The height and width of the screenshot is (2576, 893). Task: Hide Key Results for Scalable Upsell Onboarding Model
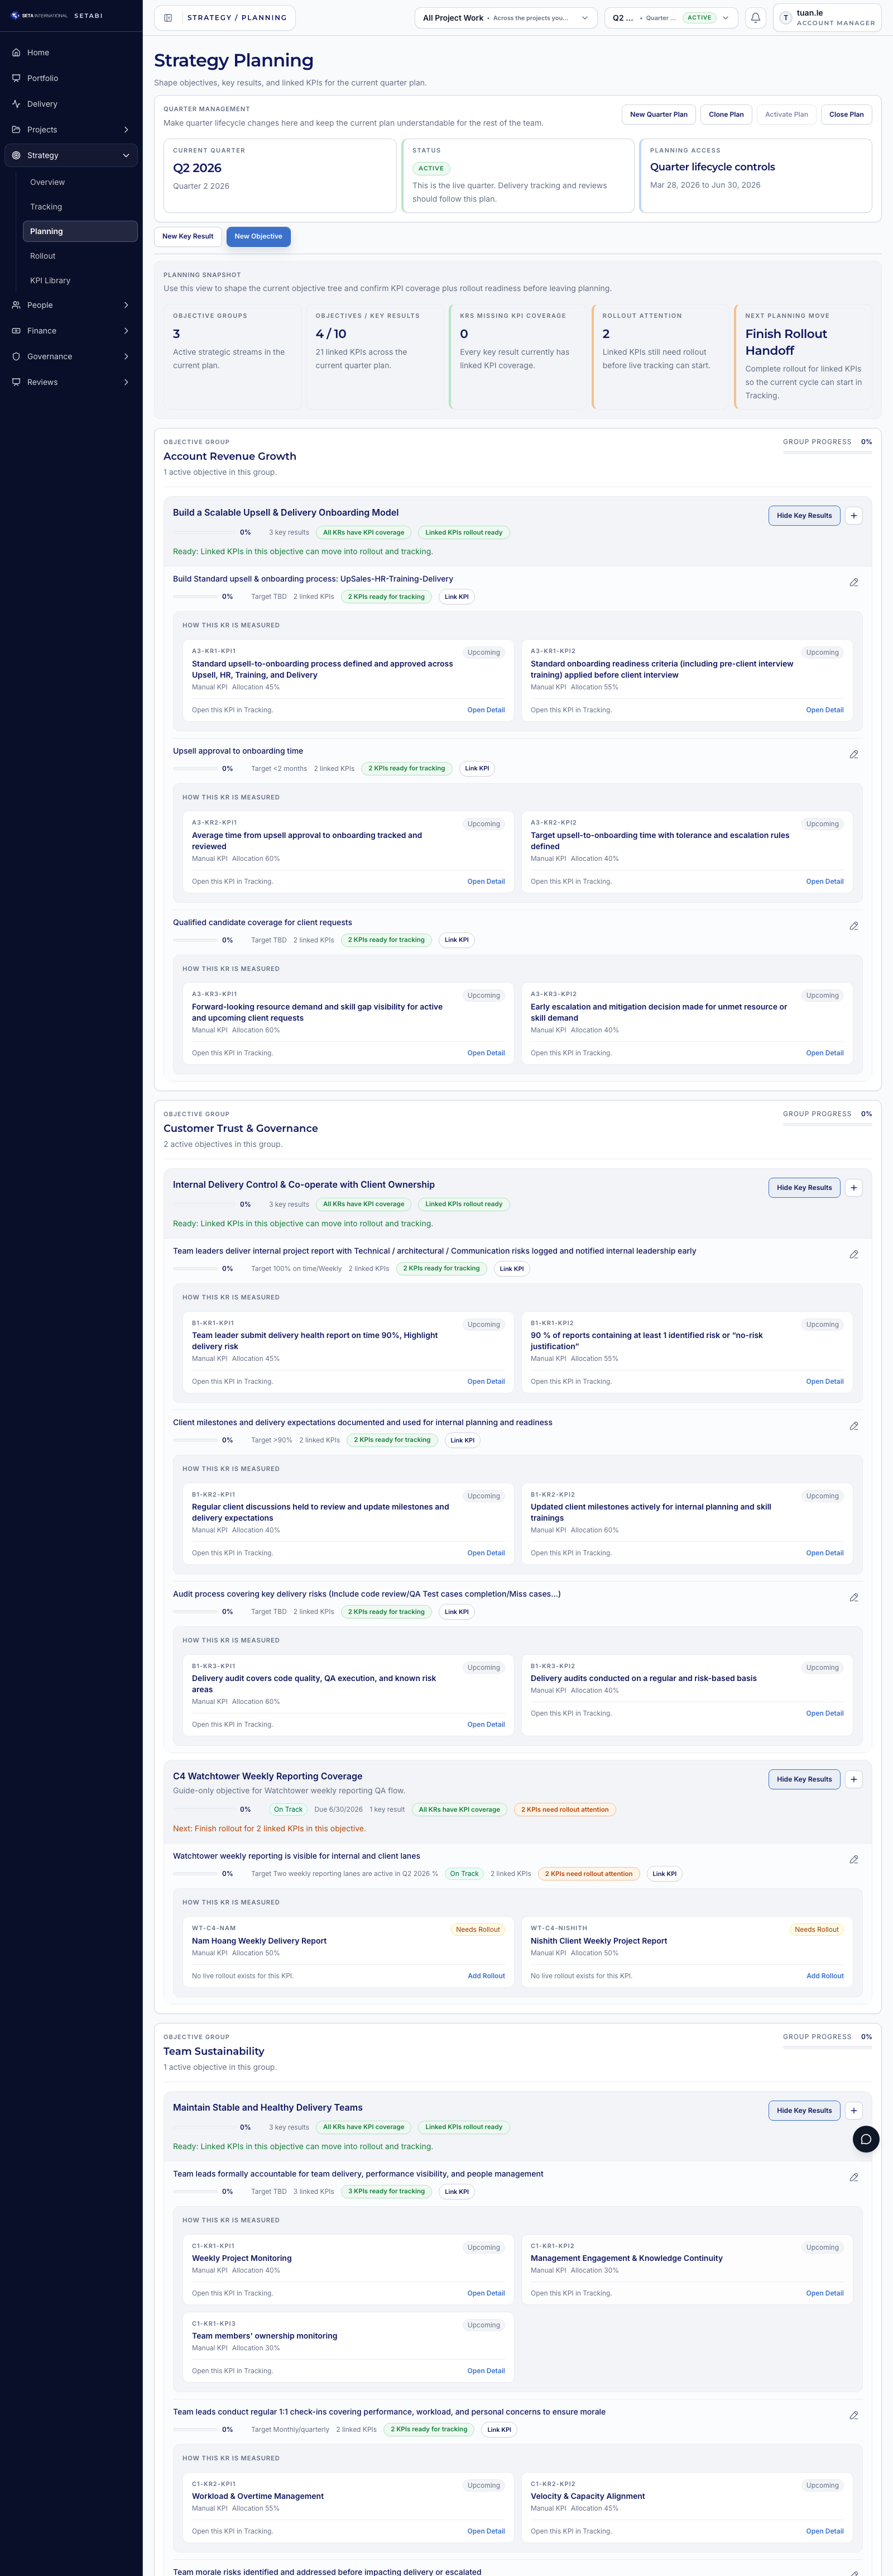coord(804,515)
